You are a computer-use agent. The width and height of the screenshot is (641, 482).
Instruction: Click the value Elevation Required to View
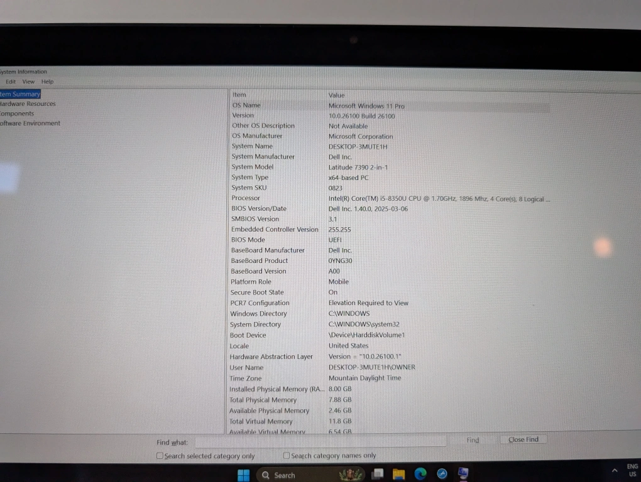click(x=368, y=303)
